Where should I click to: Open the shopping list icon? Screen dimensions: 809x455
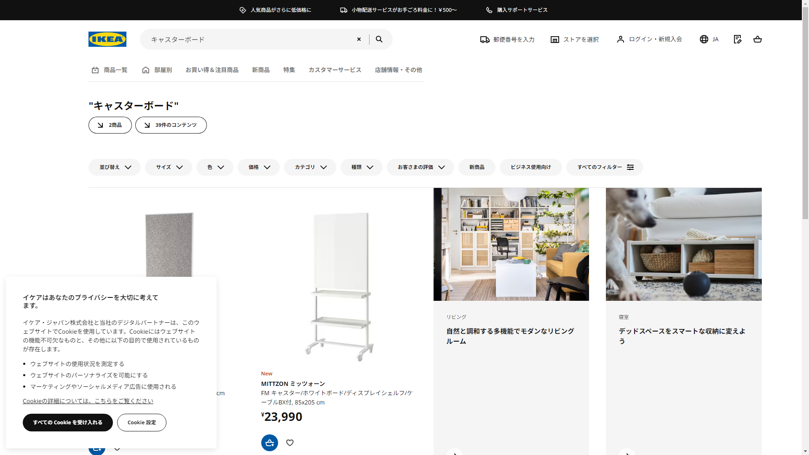tap(737, 39)
